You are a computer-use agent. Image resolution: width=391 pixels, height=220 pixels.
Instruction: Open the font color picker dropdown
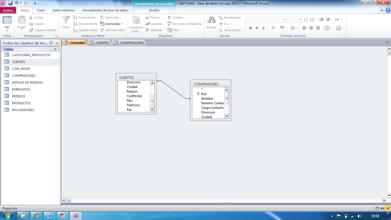(277, 28)
